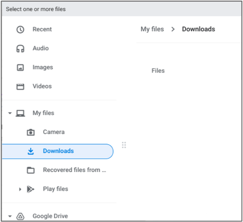
Task: Go to My files in breadcrumb
Action: [x=152, y=29]
